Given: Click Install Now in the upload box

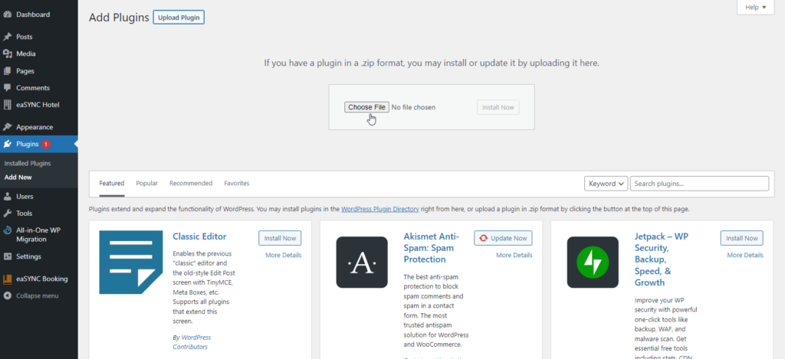Looking at the screenshot, I should (x=498, y=107).
